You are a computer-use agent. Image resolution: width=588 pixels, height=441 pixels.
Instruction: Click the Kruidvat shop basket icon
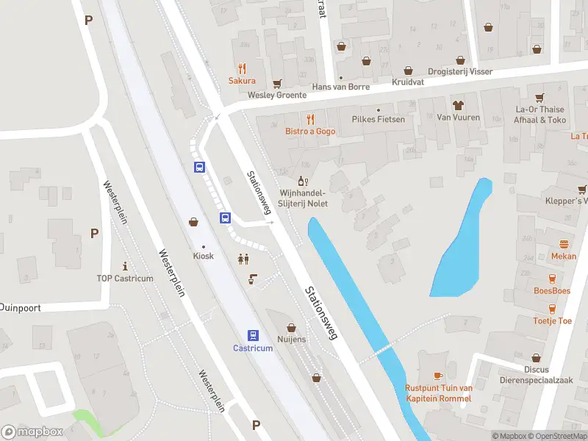(409, 70)
